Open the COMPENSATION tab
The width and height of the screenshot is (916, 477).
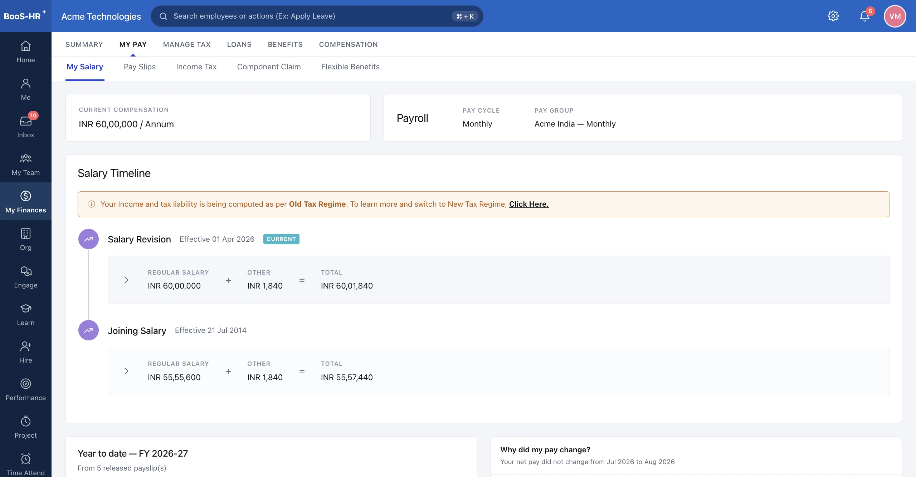[x=349, y=44]
